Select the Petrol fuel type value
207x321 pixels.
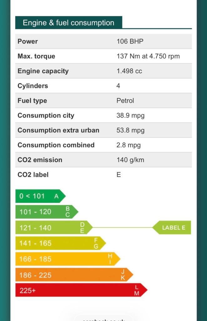click(125, 101)
